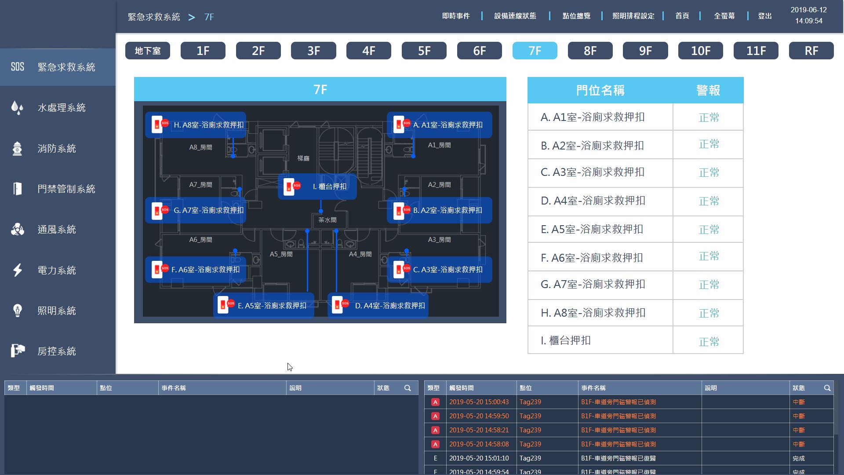Viewport: 844px width, 475px height.
Task: Open the room control 房控系統 icon
Action: [x=18, y=351]
